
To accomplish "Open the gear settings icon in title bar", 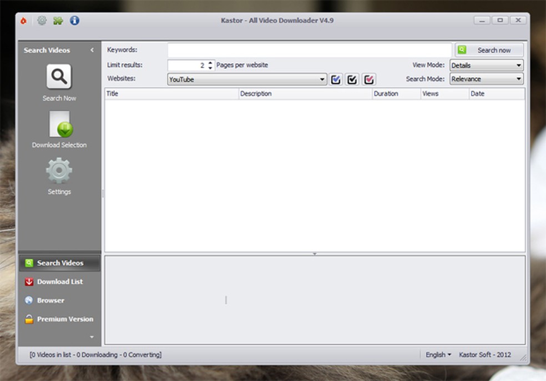I will tap(42, 21).
